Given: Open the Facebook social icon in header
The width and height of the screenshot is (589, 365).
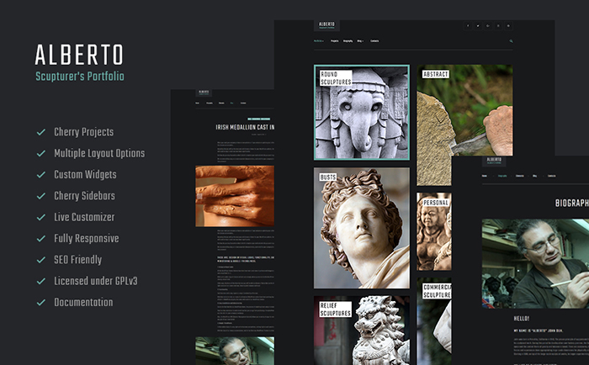Looking at the screenshot, I should click(x=468, y=26).
